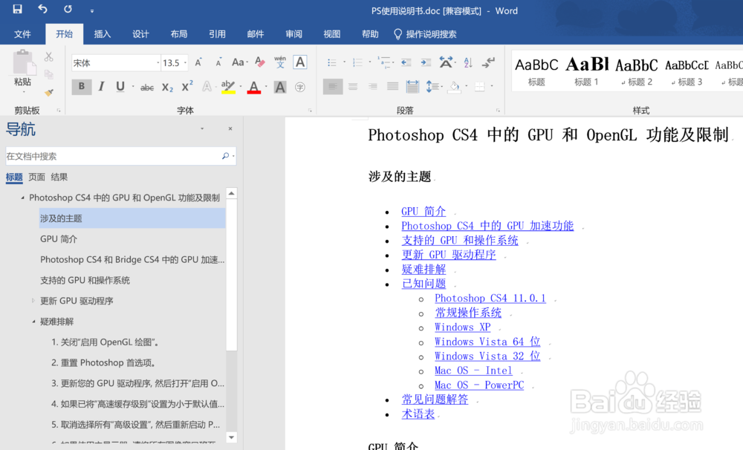Apply character border icon
Viewport: 743px width, 450px height.
pos(300,62)
